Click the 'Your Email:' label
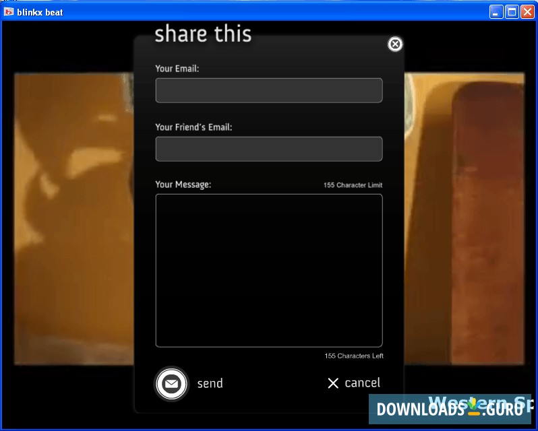The height and width of the screenshot is (431, 538). (x=177, y=69)
